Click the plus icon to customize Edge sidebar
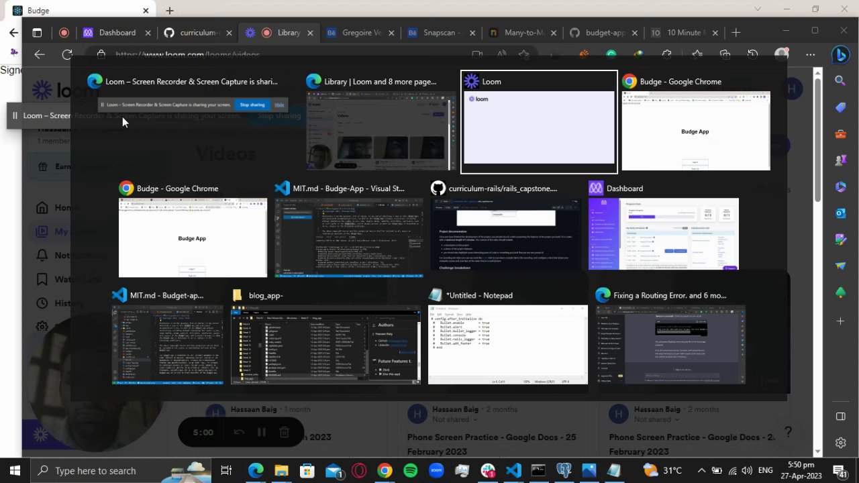This screenshot has height=483, width=859. click(x=840, y=321)
